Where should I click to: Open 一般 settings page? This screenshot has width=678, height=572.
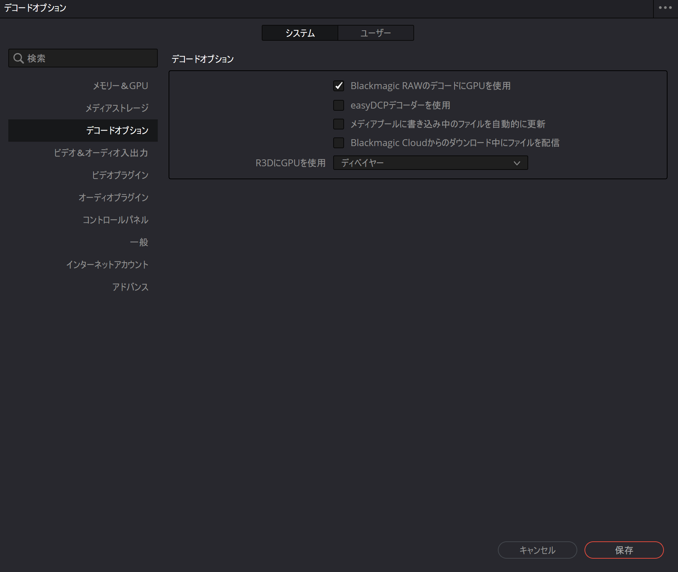click(x=83, y=242)
